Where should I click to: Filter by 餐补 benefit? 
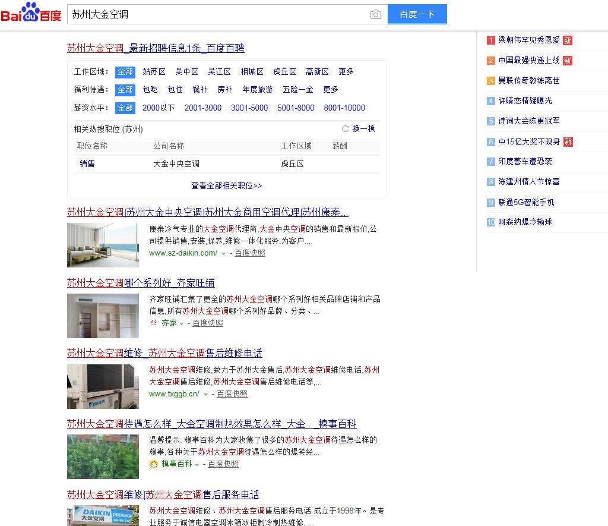click(x=200, y=90)
